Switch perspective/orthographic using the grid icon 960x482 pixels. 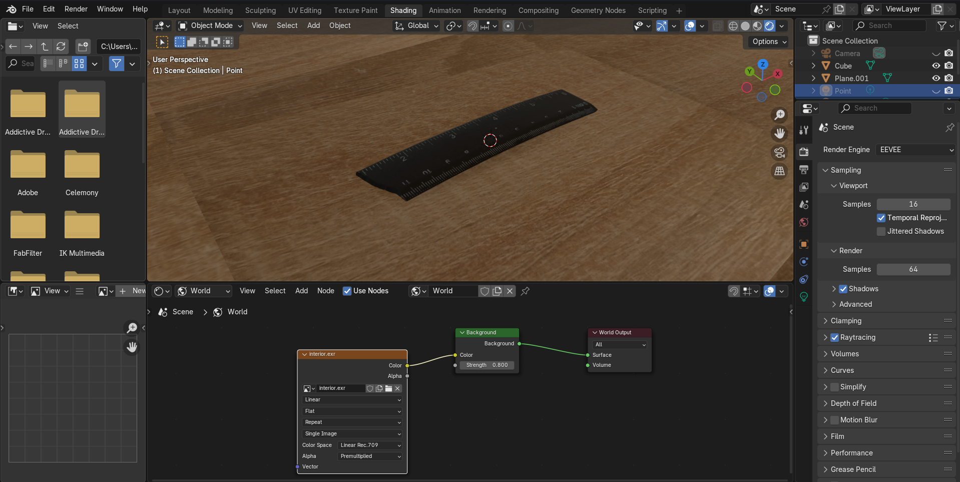point(779,171)
